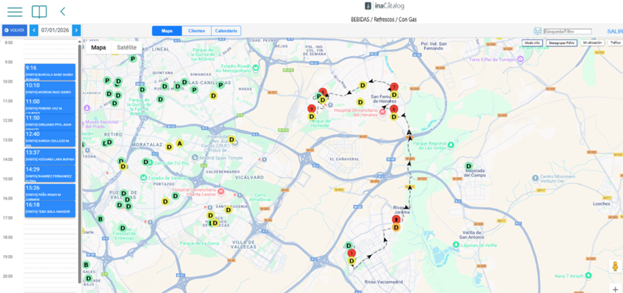
Task: Click orange D marker in Rivas Jarama
Action: tap(396, 228)
